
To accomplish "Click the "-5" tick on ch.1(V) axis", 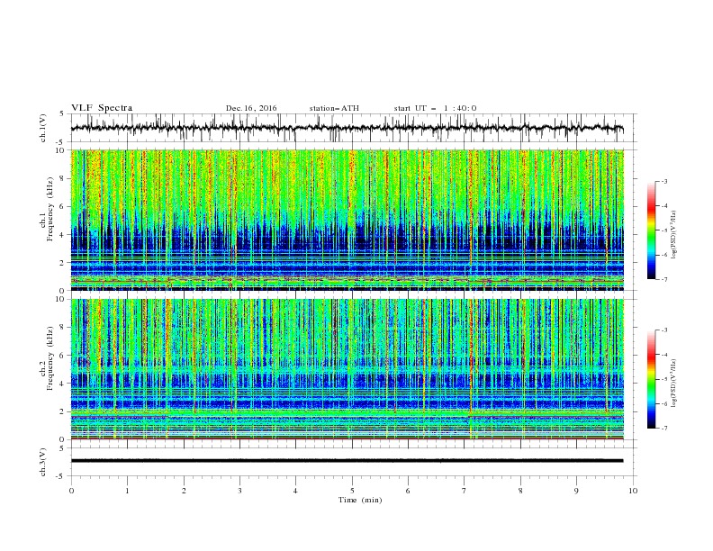I will pos(60,142).
